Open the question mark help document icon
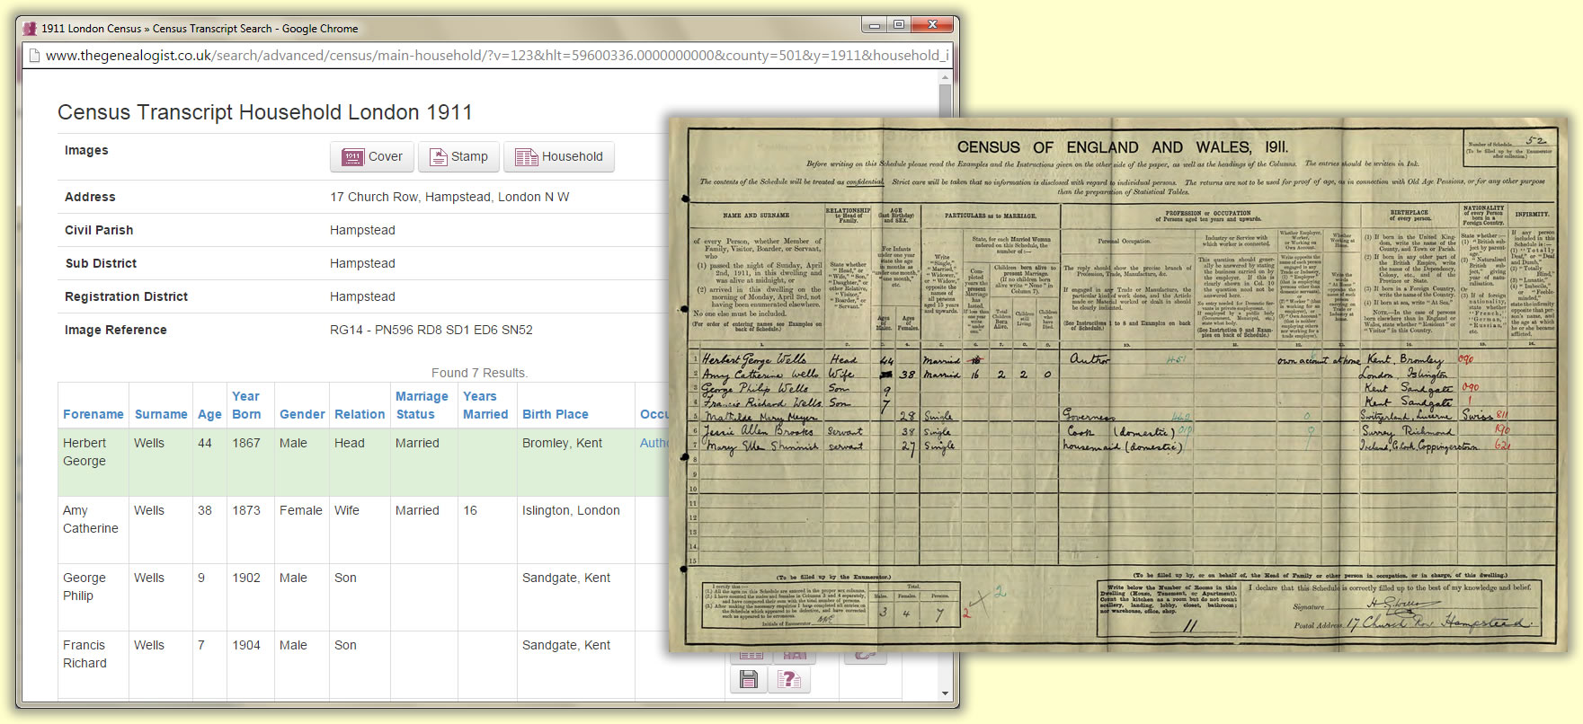Image resolution: width=1583 pixels, height=724 pixels. click(789, 680)
